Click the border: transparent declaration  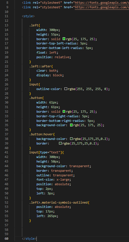55,171
